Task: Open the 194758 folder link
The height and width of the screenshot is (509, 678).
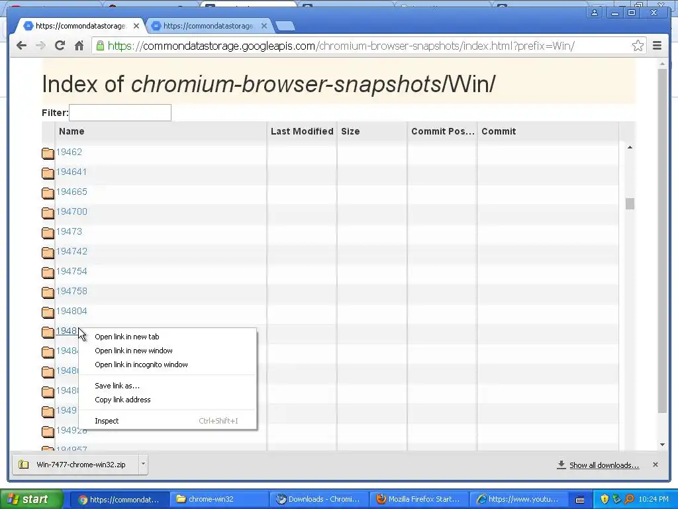Action: (x=72, y=292)
